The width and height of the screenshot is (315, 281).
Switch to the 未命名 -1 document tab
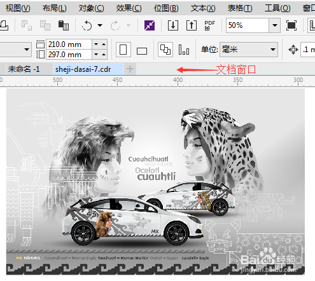click(24, 69)
